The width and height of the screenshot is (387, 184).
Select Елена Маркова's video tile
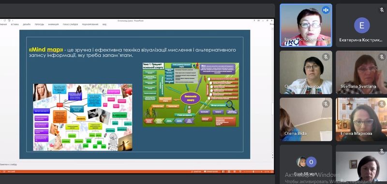[x=361, y=119]
